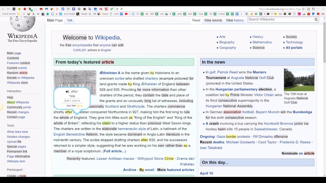
Task: Play the pronunciation speaker icon for 'after'
Action: (67, 91)
